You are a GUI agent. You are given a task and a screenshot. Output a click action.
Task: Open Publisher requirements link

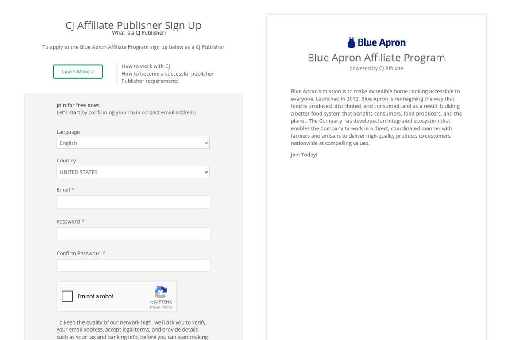tap(150, 81)
